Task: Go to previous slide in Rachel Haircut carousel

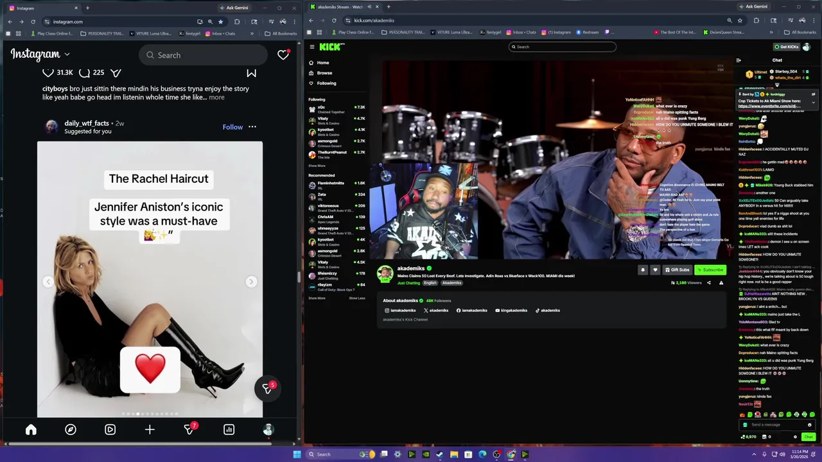Action: tap(48, 282)
